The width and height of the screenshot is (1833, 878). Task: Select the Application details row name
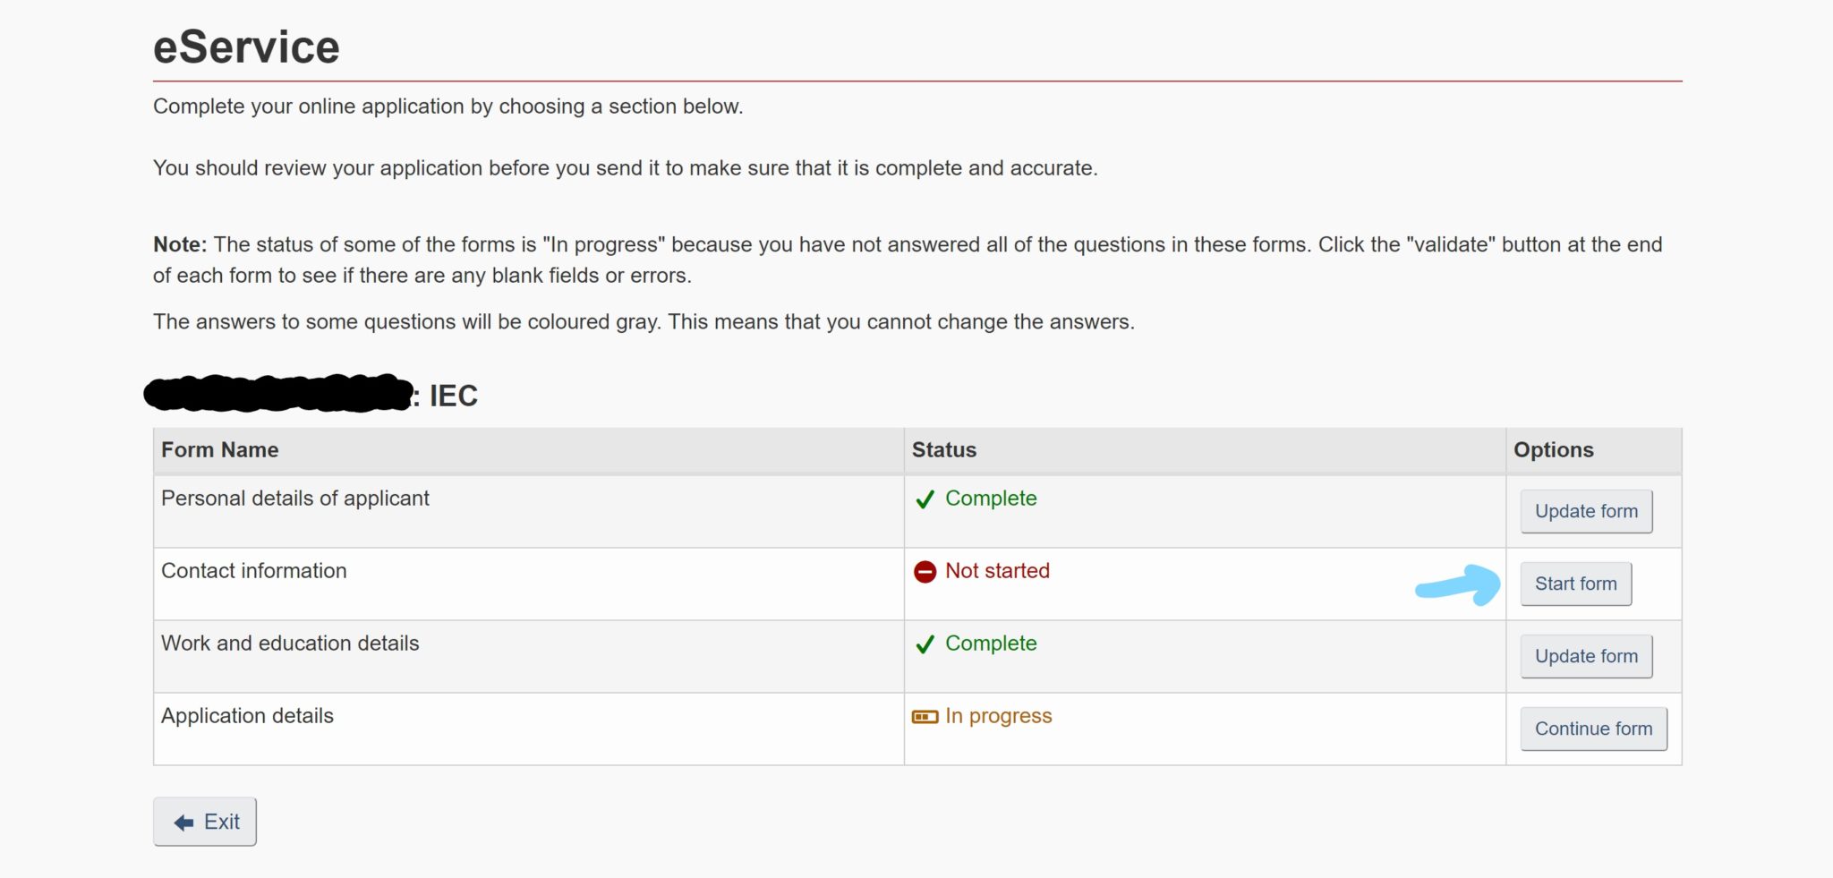pyautogui.click(x=247, y=716)
